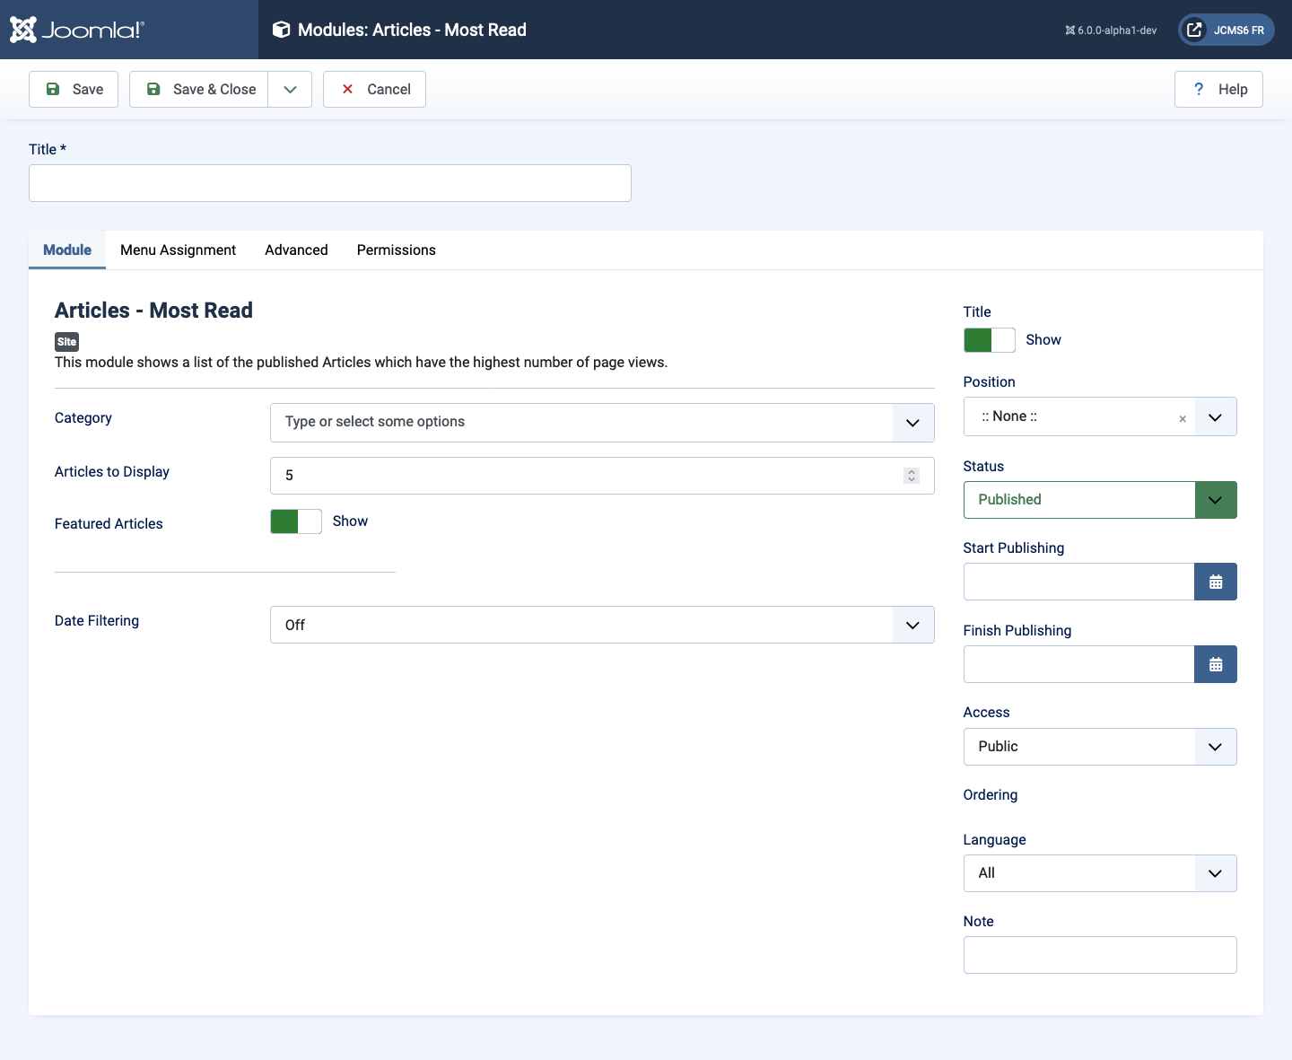Click the Save button
The image size is (1292, 1060).
(x=74, y=89)
